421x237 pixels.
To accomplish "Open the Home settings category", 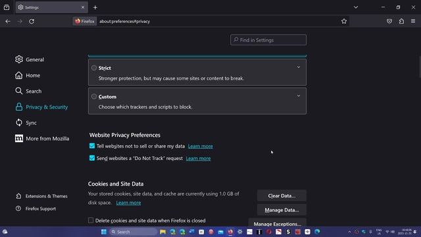I will pos(28,75).
